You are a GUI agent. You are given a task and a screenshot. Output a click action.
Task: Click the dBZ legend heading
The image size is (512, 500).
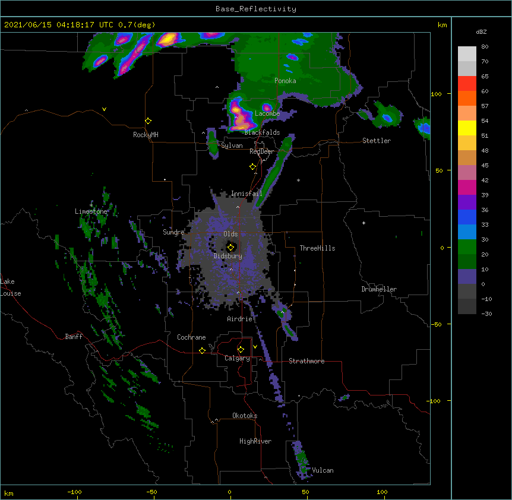tap(481, 32)
